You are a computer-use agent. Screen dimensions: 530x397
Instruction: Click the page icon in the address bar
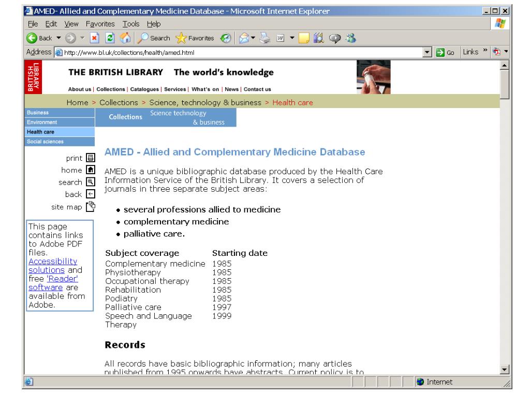(x=59, y=52)
